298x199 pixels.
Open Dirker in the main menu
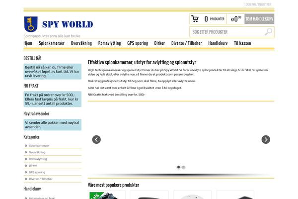[x=159, y=43]
